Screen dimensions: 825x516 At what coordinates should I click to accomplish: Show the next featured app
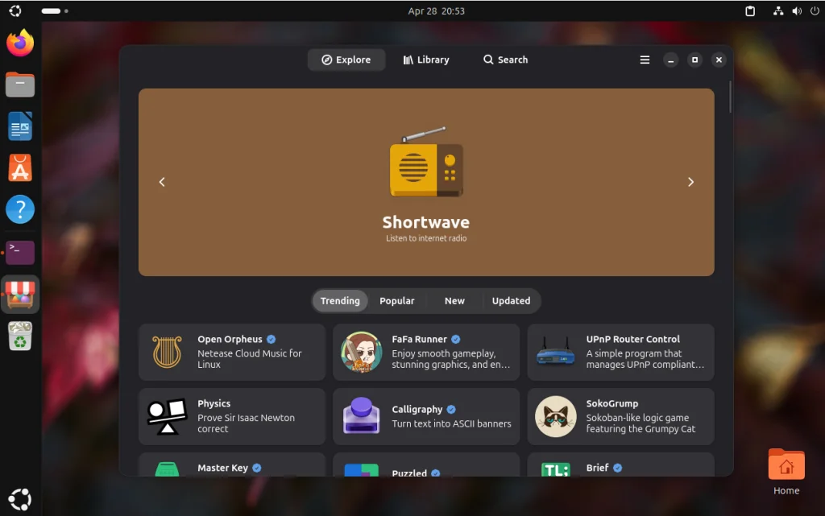point(690,182)
